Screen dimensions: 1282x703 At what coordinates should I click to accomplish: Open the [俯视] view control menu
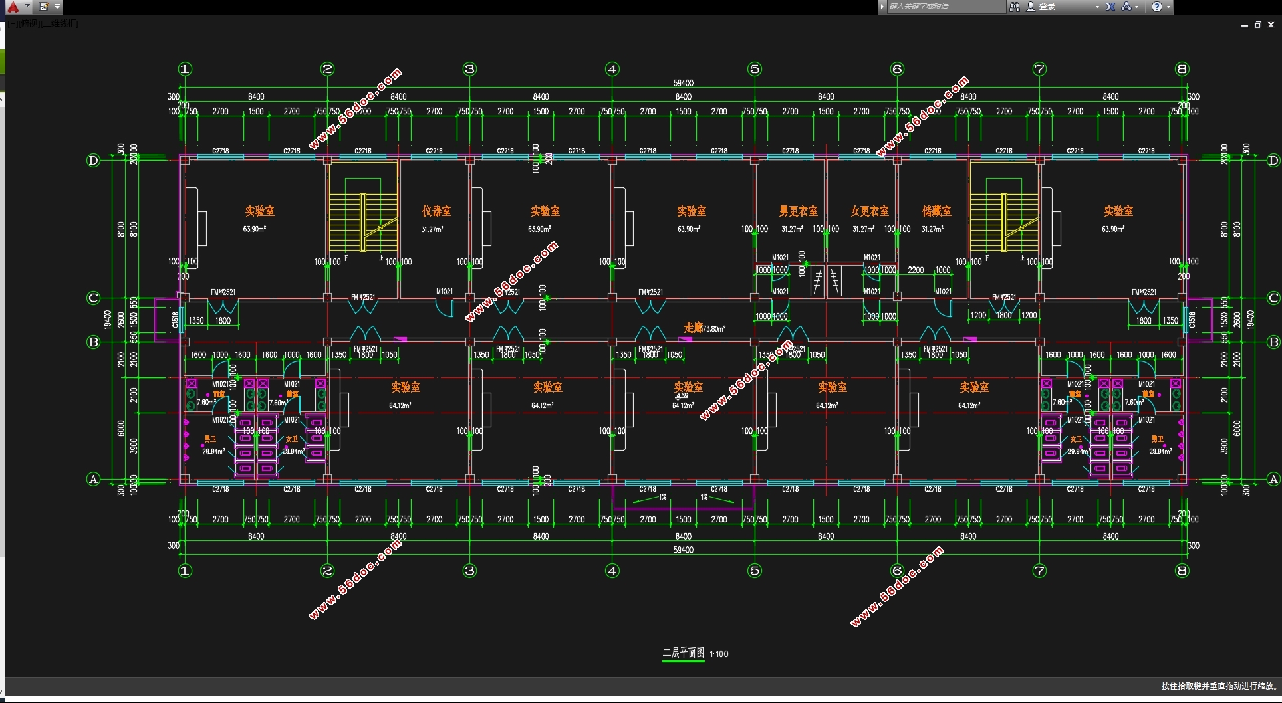point(28,24)
